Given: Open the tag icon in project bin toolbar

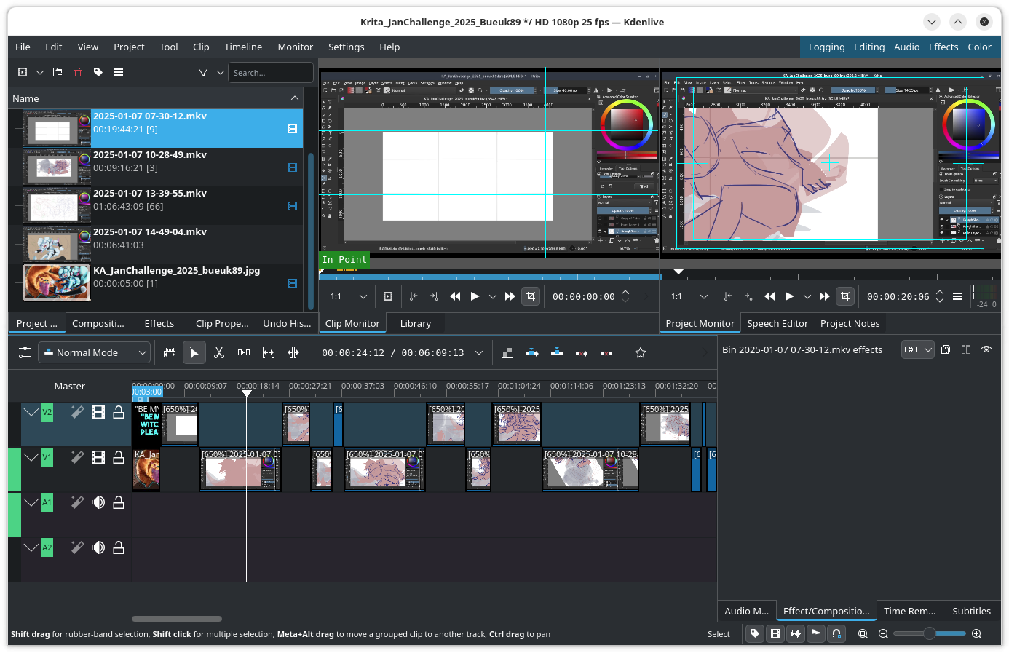Looking at the screenshot, I should (x=98, y=72).
